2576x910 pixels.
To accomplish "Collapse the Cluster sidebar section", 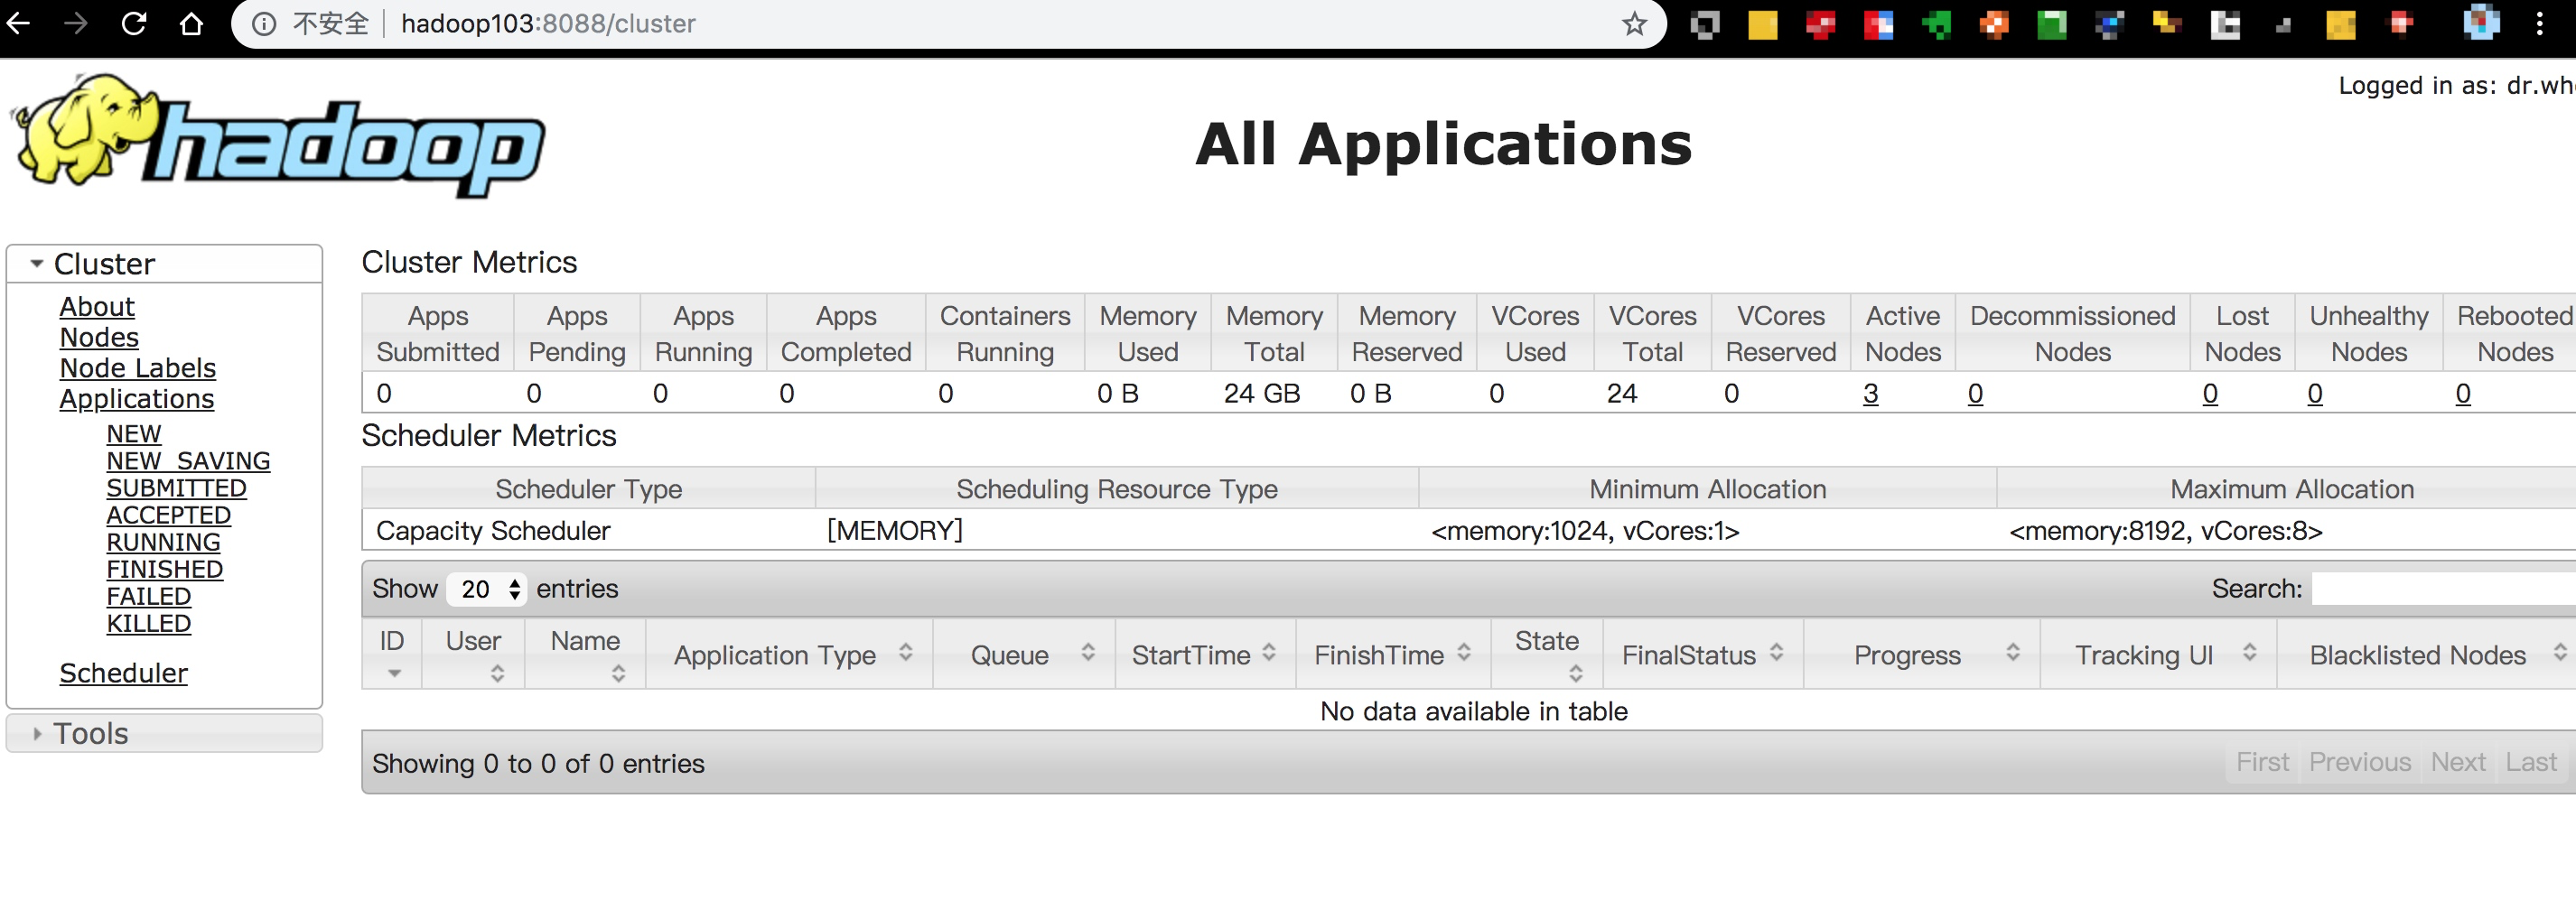I will click(x=36, y=262).
